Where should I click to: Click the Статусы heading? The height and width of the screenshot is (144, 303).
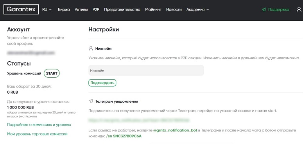click(x=19, y=64)
